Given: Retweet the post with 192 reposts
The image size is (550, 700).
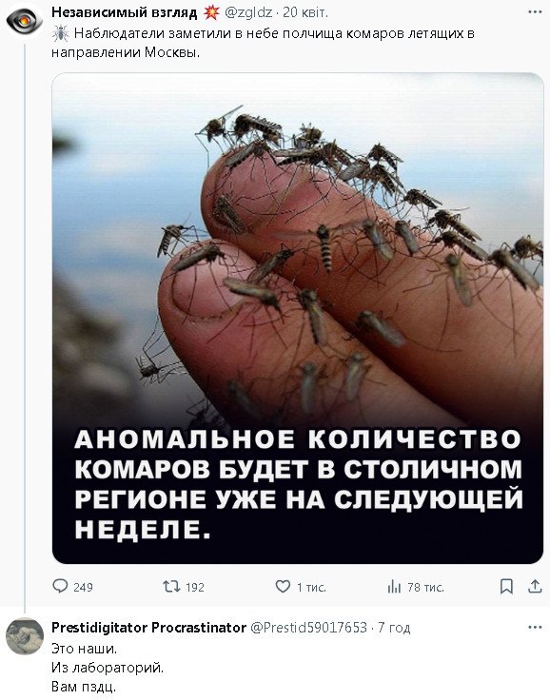Looking at the screenshot, I should (x=171, y=586).
